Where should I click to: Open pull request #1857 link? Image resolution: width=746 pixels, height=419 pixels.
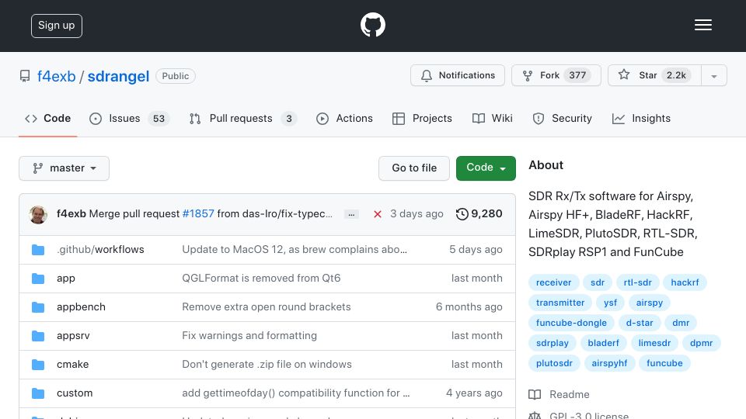click(198, 214)
